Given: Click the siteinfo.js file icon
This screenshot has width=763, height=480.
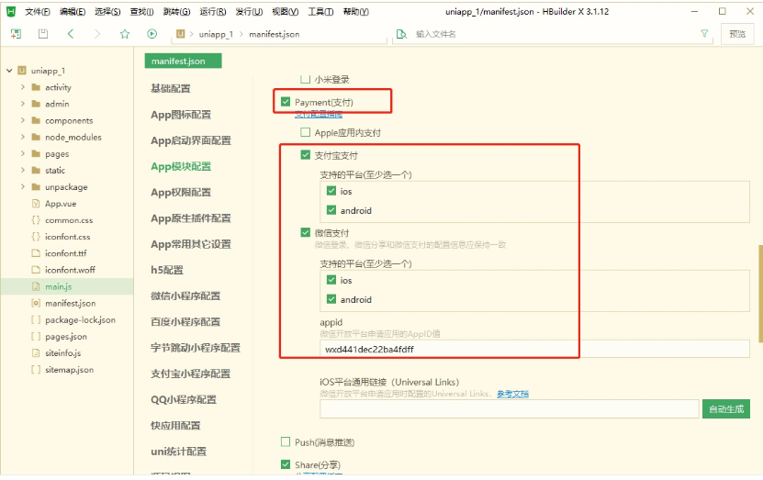Looking at the screenshot, I should click(36, 352).
